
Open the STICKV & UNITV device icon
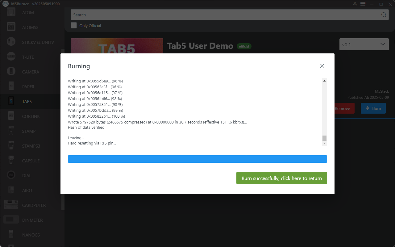tap(11, 42)
